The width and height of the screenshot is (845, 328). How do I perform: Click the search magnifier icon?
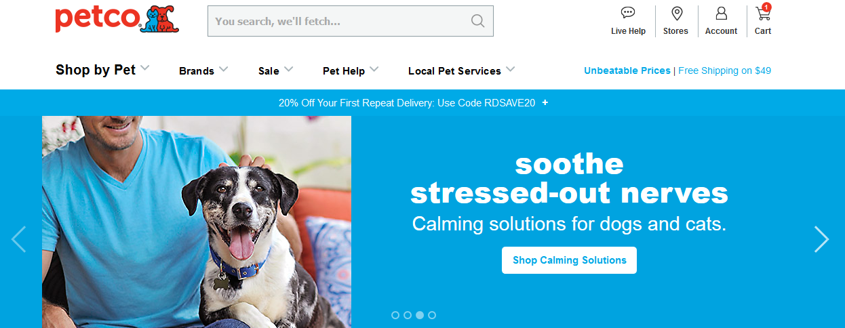point(477,21)
